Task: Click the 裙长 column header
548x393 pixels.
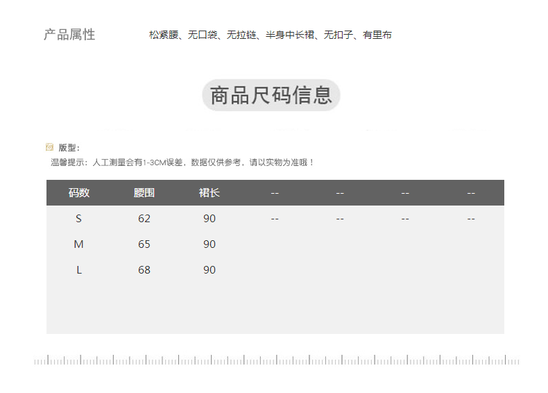Action: click(209, 192)
